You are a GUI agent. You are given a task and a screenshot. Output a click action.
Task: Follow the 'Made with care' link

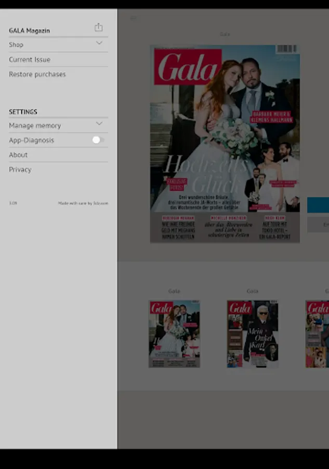83,203
